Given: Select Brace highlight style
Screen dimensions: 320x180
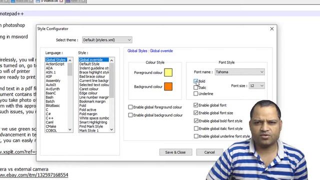Looking at the screenshot, I should [94, 72].
